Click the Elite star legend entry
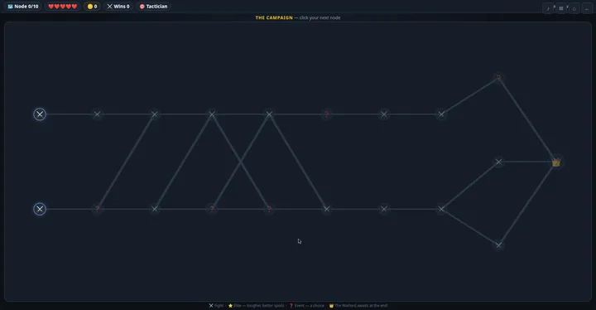596x310 pixels. point(256,305)
